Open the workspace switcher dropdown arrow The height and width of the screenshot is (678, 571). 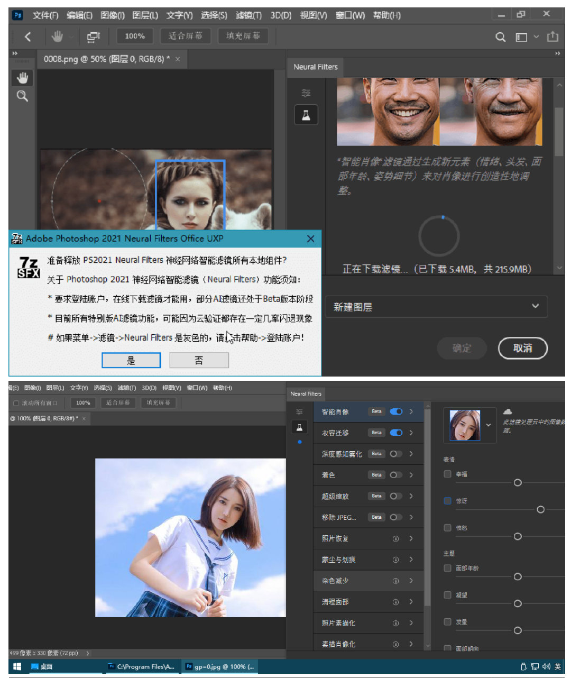[x=536, y=36]
